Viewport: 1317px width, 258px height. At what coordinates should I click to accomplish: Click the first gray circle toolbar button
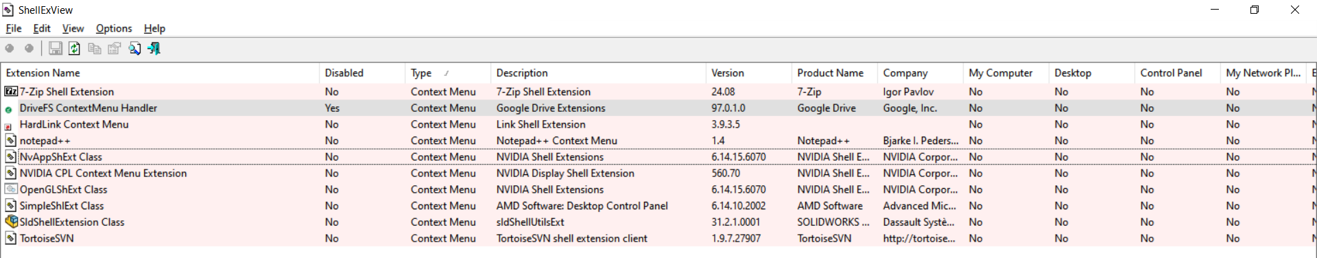tap(10, 48)
